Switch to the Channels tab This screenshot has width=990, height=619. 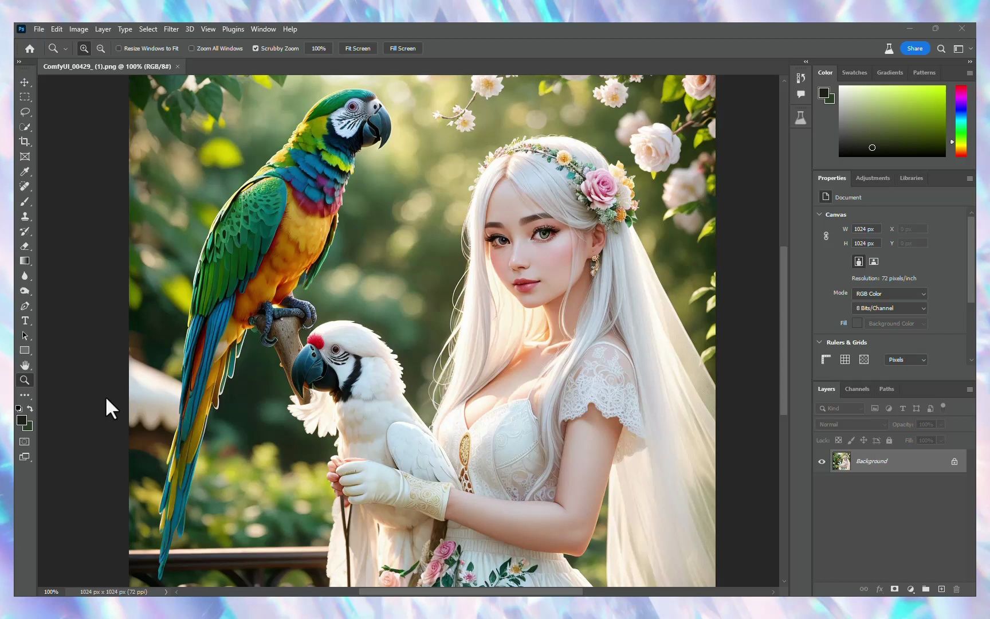857,389
